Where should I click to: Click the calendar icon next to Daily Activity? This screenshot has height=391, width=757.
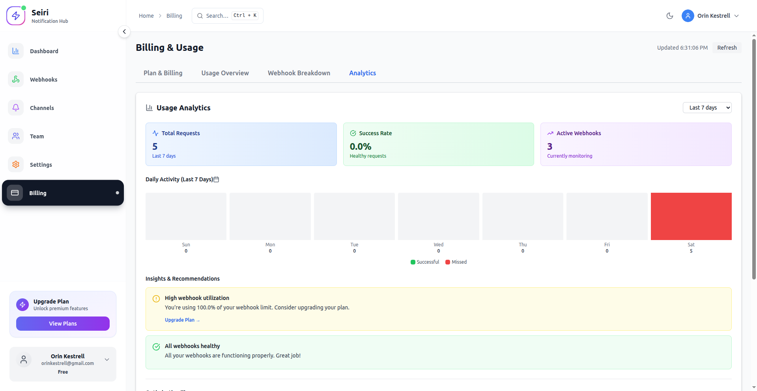(x=216, y=179)
